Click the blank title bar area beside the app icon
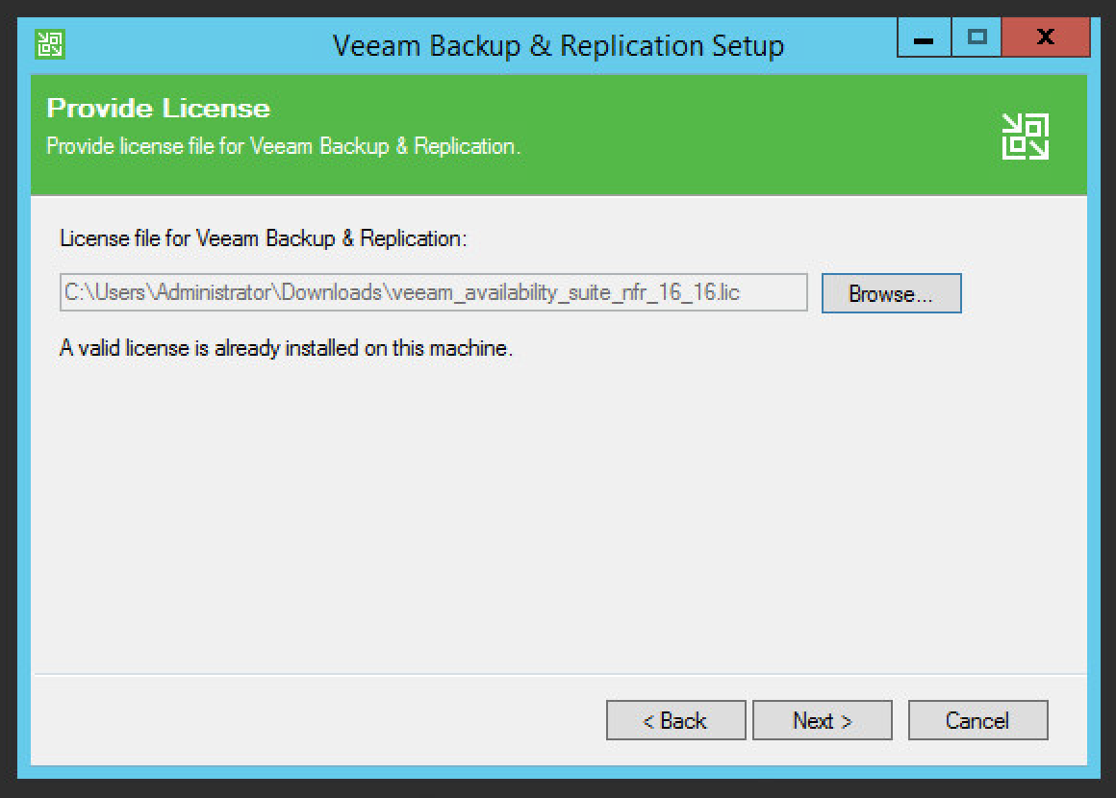Viewport: 1116px width, 798px height. (x=192, y=44)
